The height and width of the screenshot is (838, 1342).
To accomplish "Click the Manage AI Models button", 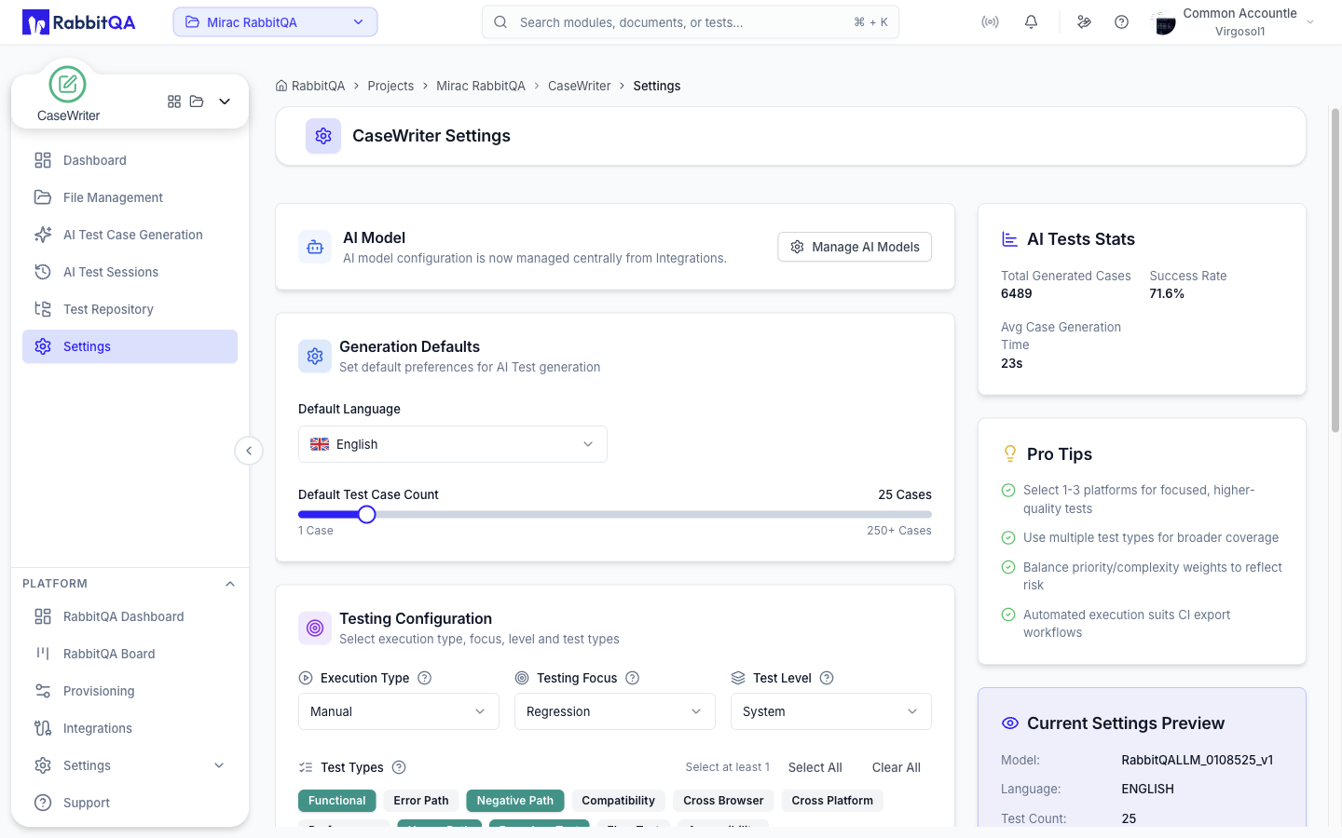I will (855, 247).
